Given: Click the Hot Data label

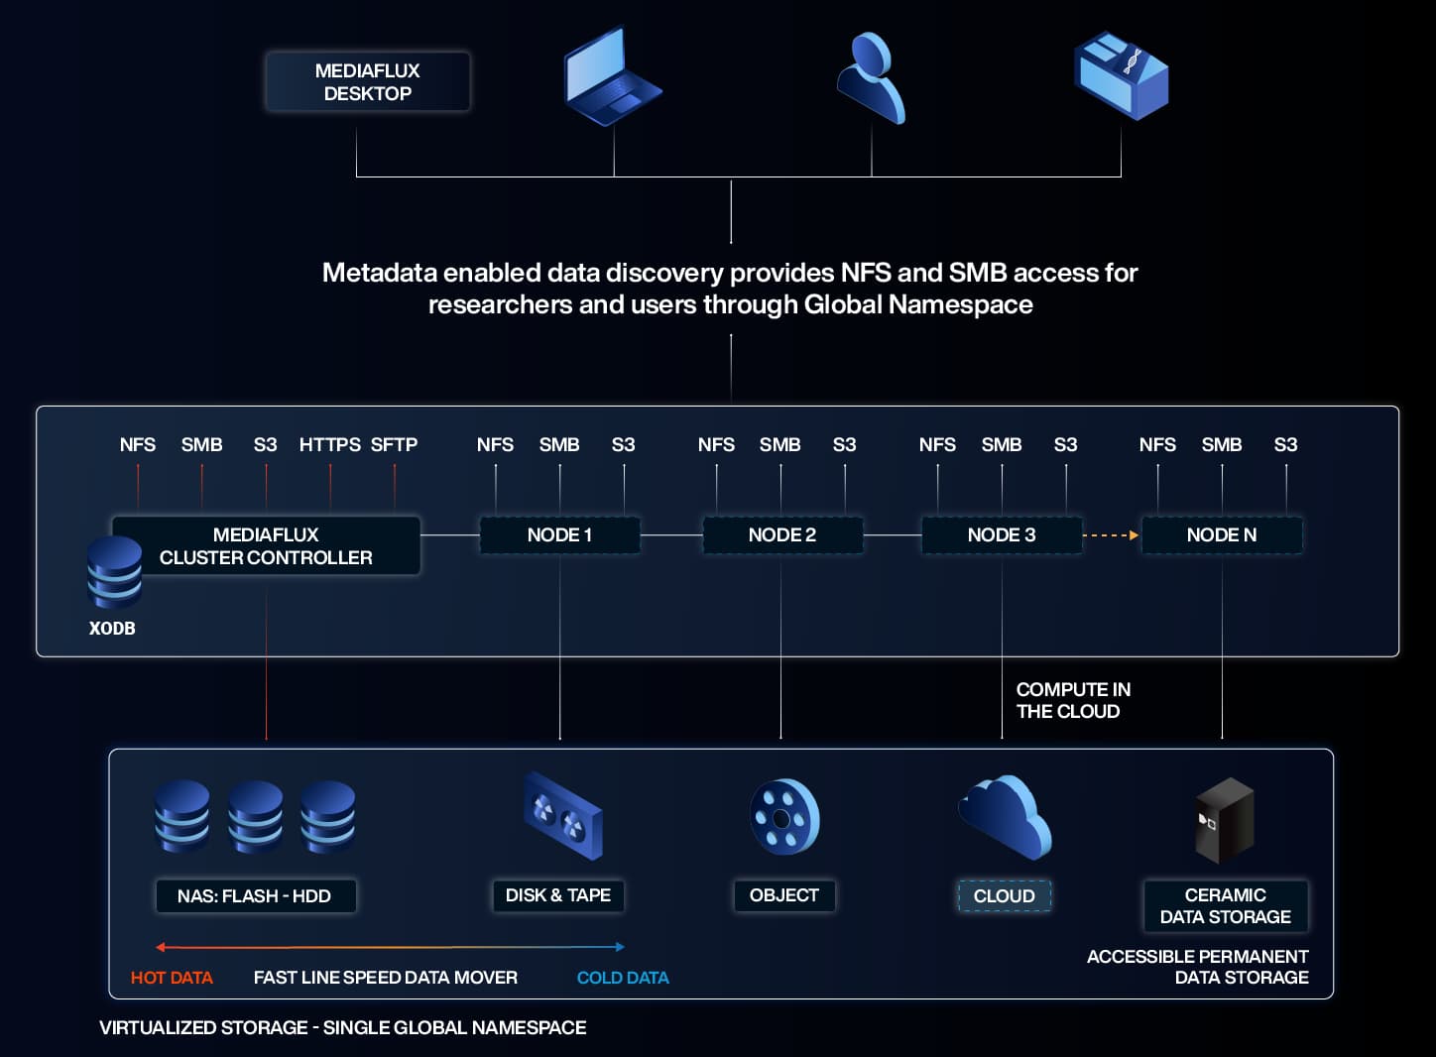Looking at the screenshot, I should tap(172, 978).
